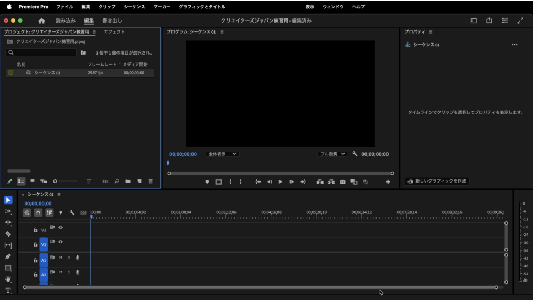This screenshot has height=300, width=537.
Task: Select the Razor tool
Action: point(8,234)
